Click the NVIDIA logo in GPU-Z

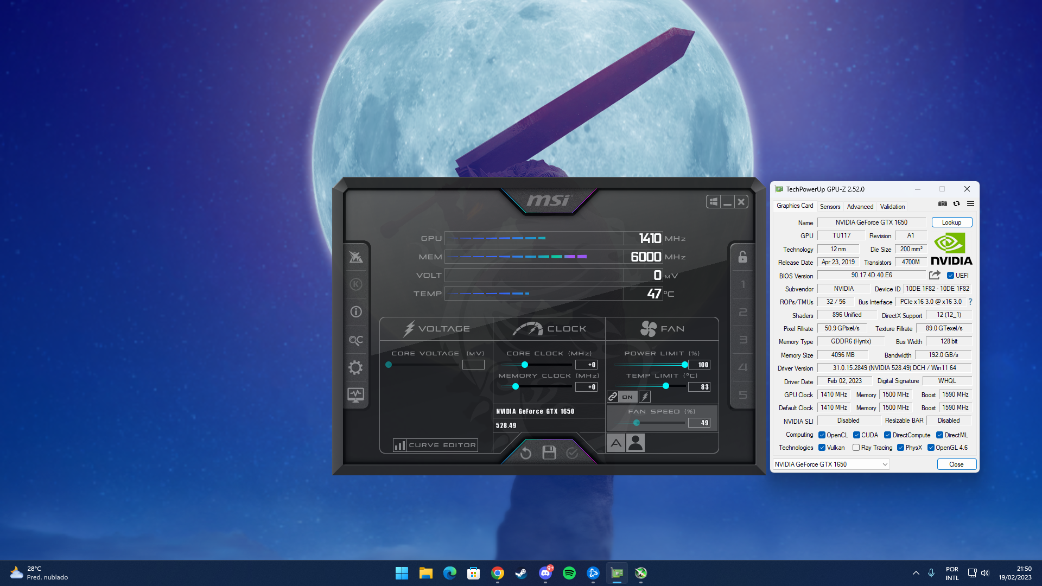pos(951,249)
